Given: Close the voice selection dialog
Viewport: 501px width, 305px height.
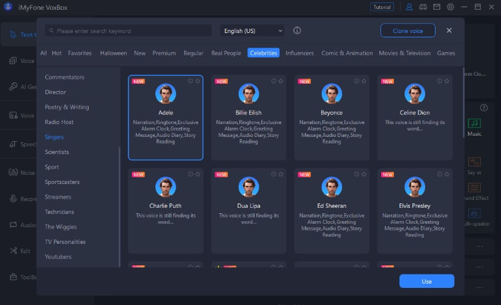Looking at the screenshot, I should pyautogui.click(x=449, y=31).
